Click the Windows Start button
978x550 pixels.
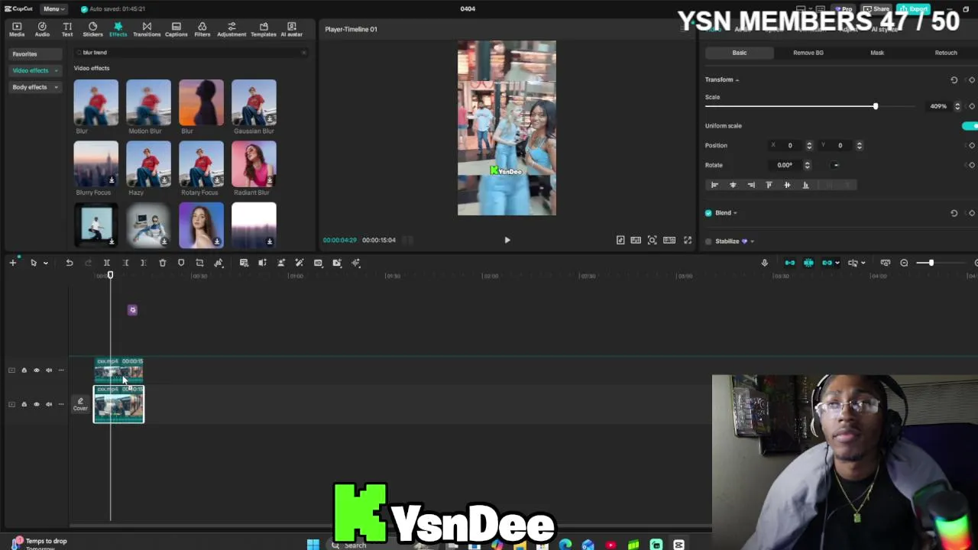point(313,545)
